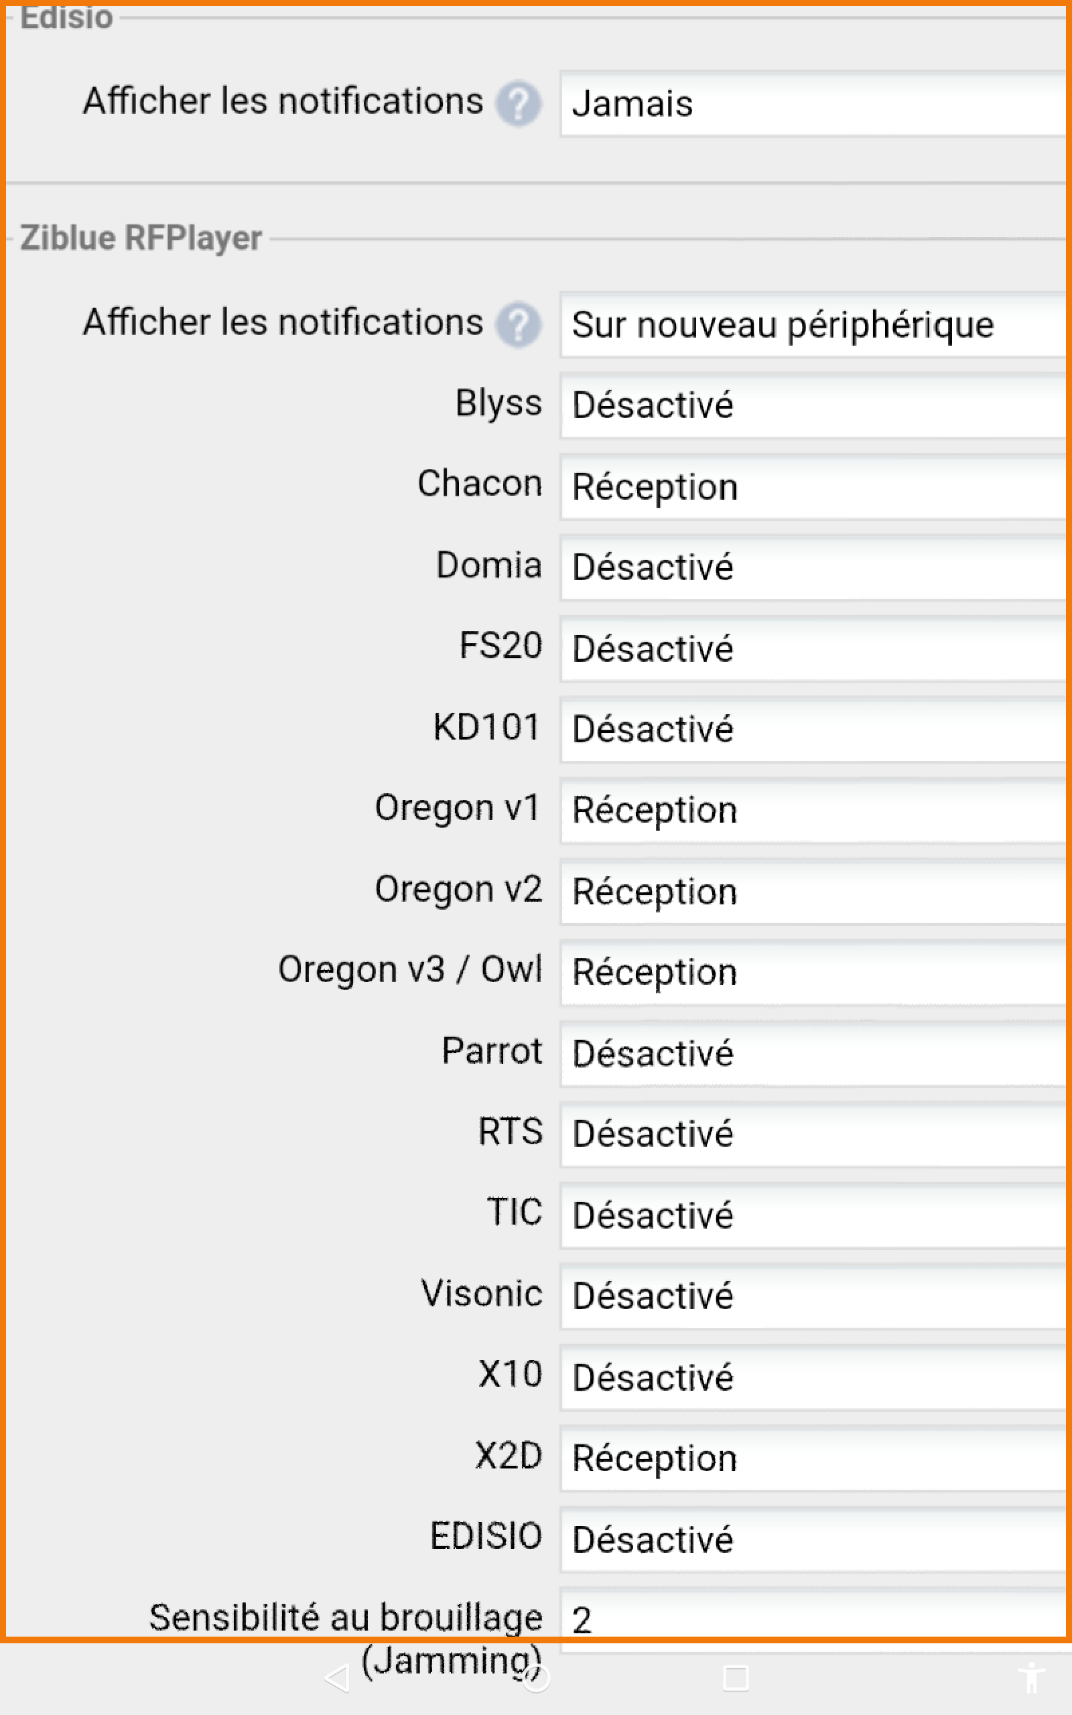Change the Oregon v1 reception dropdown
Screen dimensions: 1072x1715
pyautogui.click(x=814, y=811)
